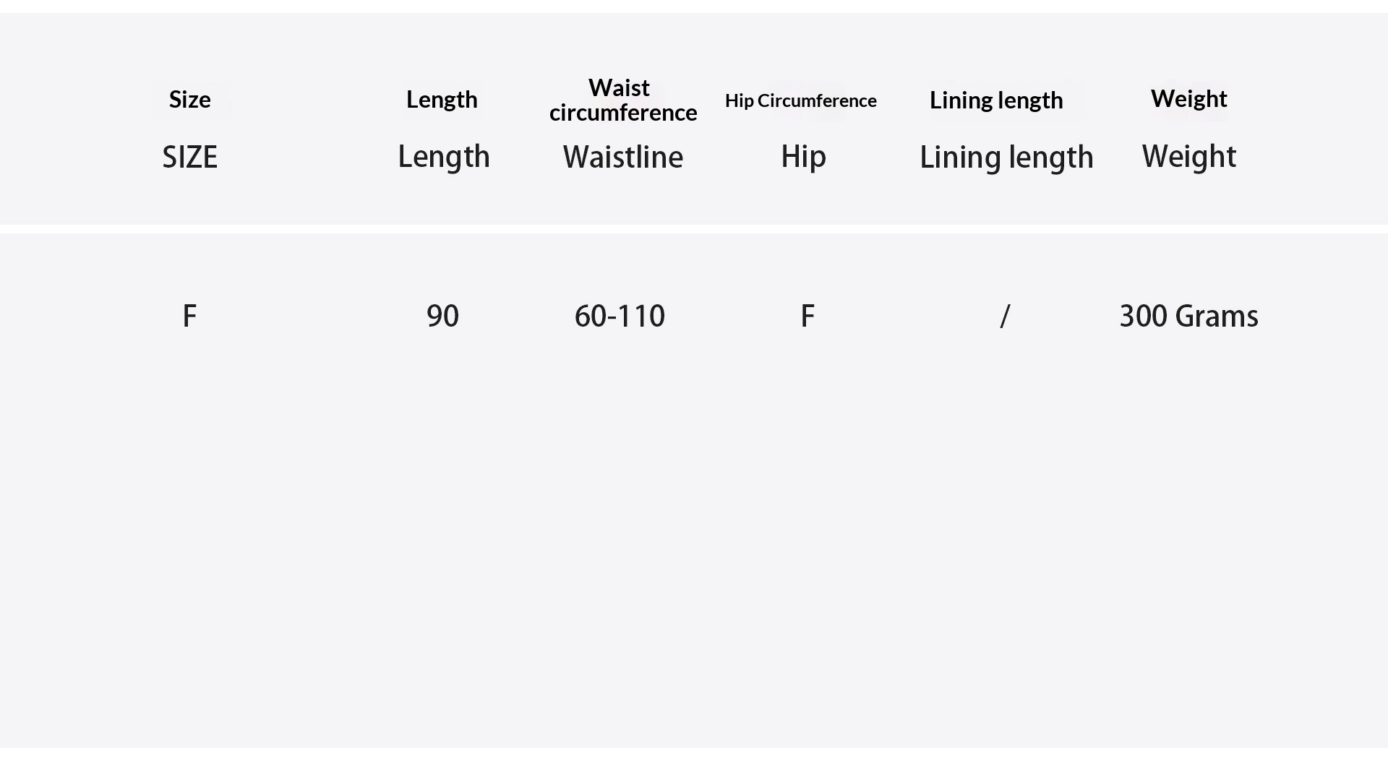The image size is (1388, 761).
Task: Select the length value "90"
Action: coord(442,316)
